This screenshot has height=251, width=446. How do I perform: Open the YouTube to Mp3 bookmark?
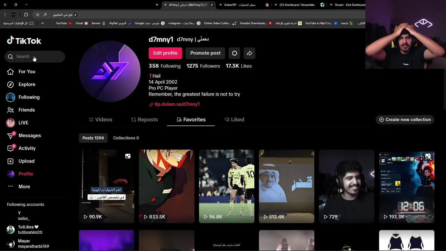point(321,23)
